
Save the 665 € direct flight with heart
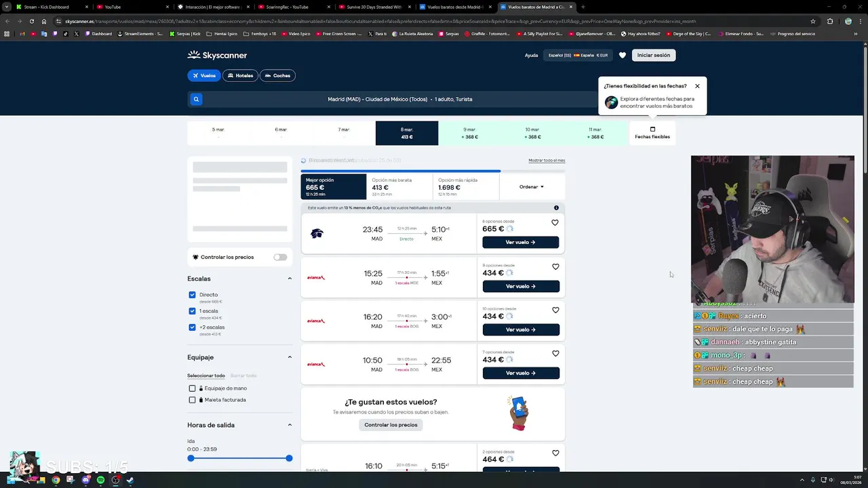(555, 223)
